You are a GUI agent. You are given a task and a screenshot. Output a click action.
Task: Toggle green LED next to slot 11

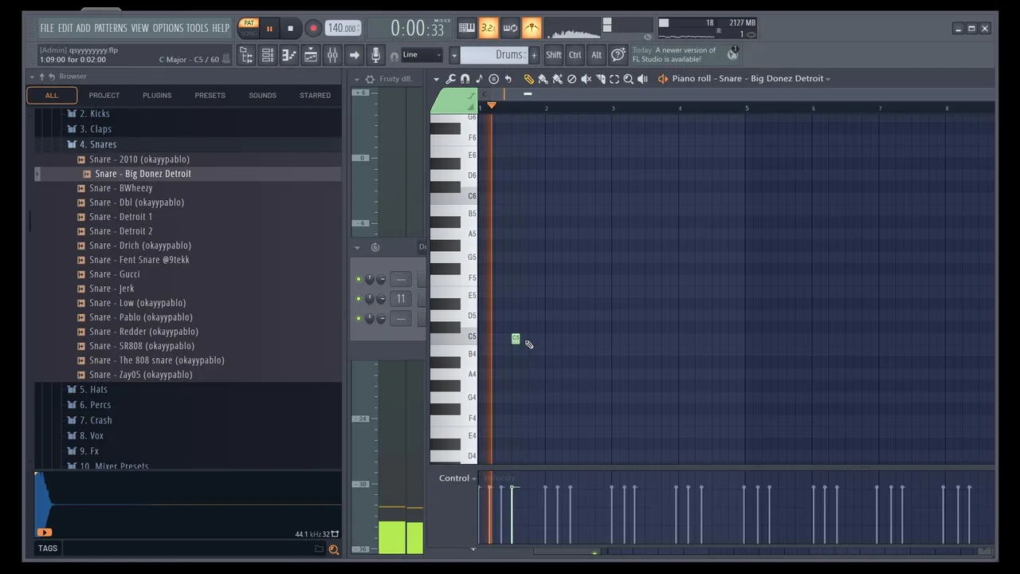[x=359, y=299]
